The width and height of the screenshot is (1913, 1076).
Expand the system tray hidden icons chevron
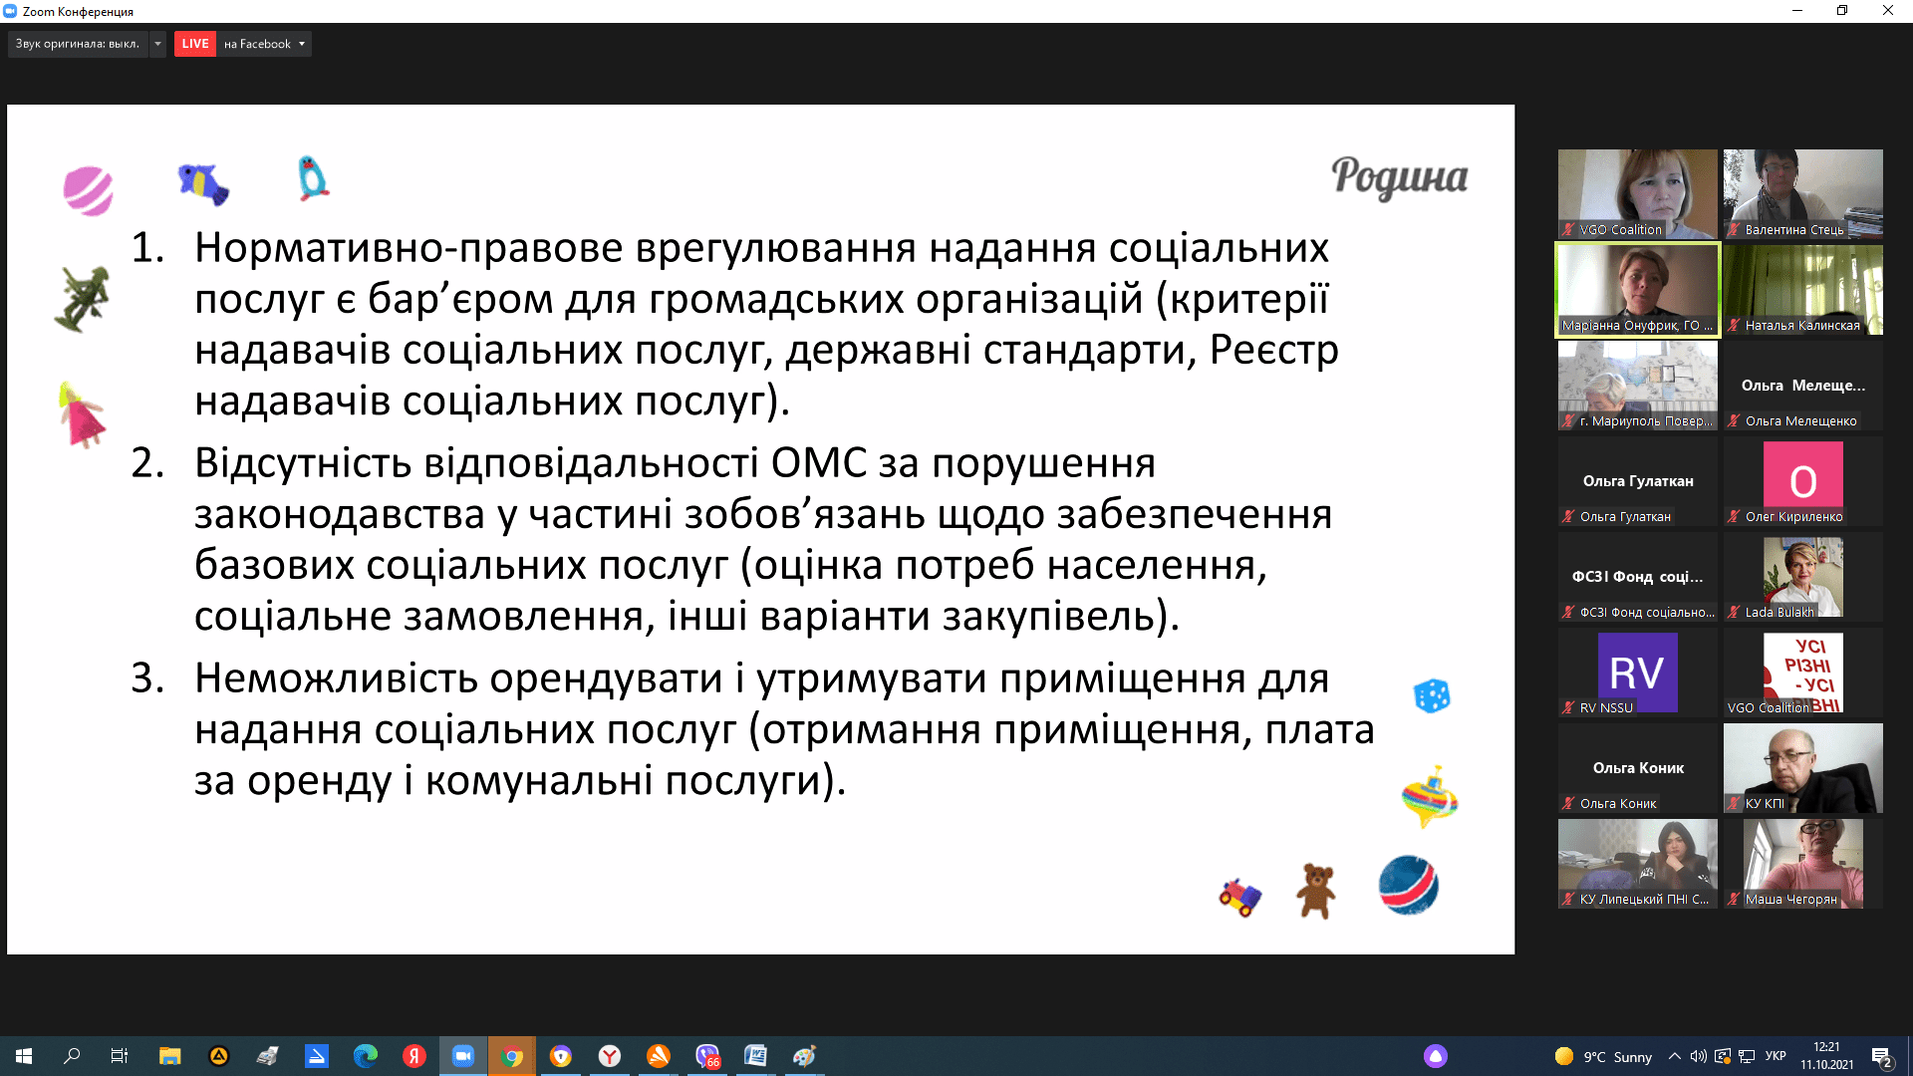[1675, 1056]
